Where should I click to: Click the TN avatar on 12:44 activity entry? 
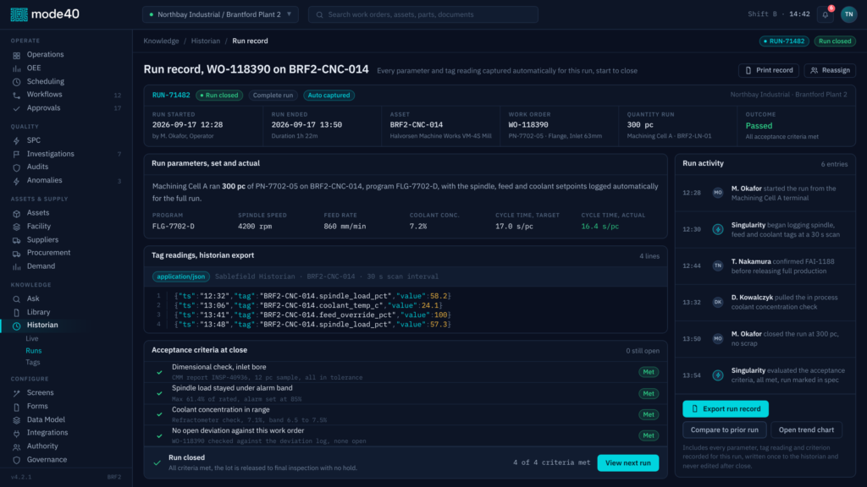718,265
